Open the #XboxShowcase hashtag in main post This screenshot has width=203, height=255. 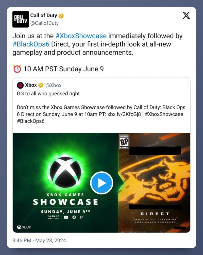tap(81, 36)
